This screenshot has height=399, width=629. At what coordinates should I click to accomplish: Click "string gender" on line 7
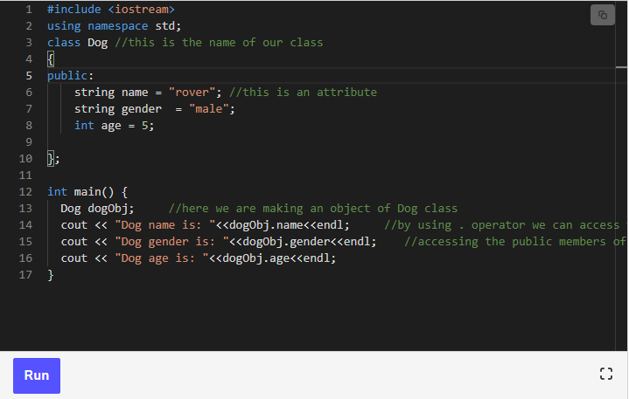118,109
